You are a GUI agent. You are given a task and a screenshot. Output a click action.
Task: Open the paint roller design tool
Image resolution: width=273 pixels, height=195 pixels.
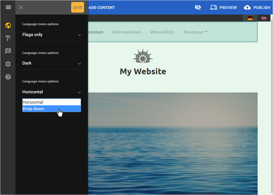tap(8, 38)
